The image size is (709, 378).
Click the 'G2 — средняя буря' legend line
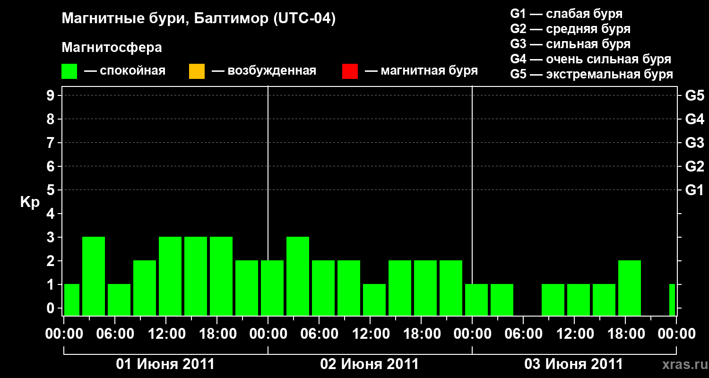(571, 29)
